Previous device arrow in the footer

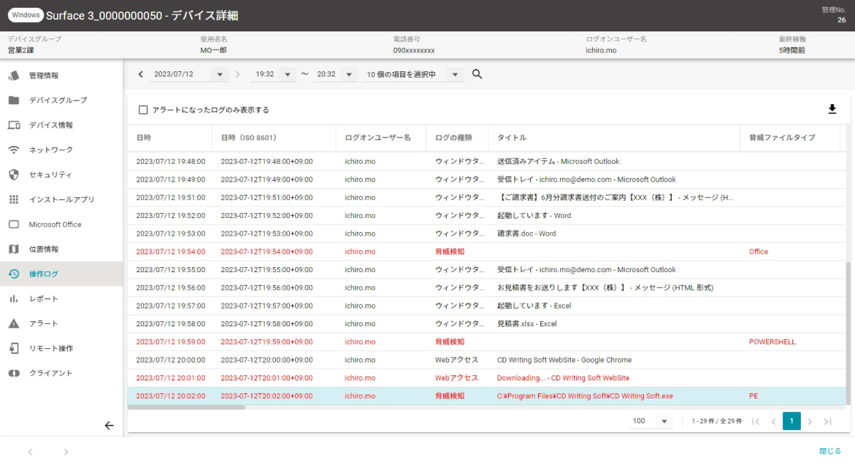[30, 452]
